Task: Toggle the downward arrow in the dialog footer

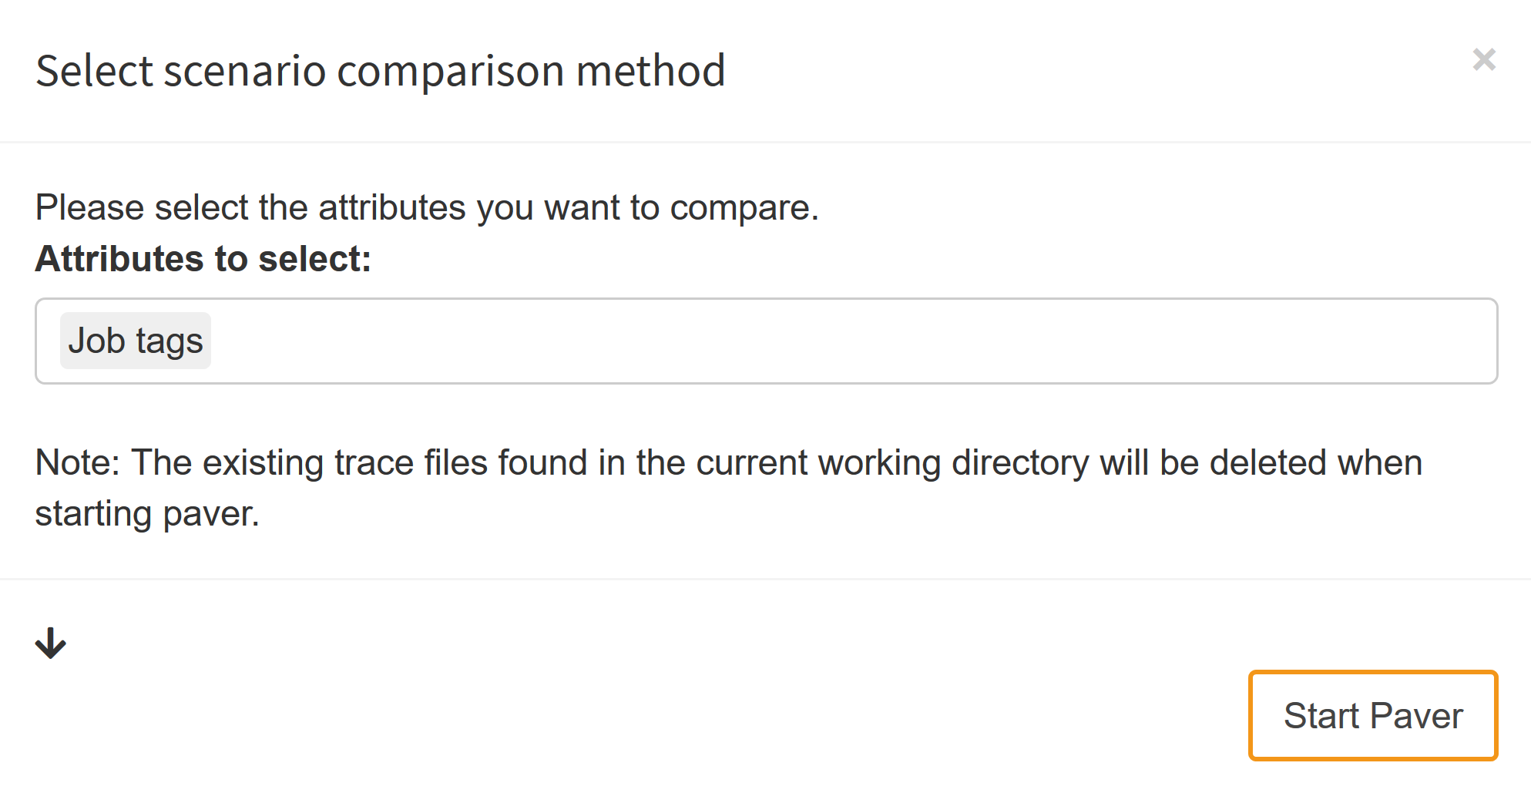Action: tap(51, 643)
